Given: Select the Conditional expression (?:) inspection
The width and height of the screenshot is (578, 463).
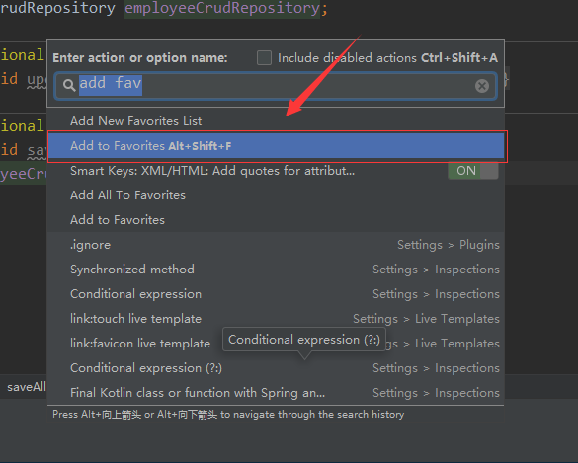Looking at the screenshot, I should (276, 368).
